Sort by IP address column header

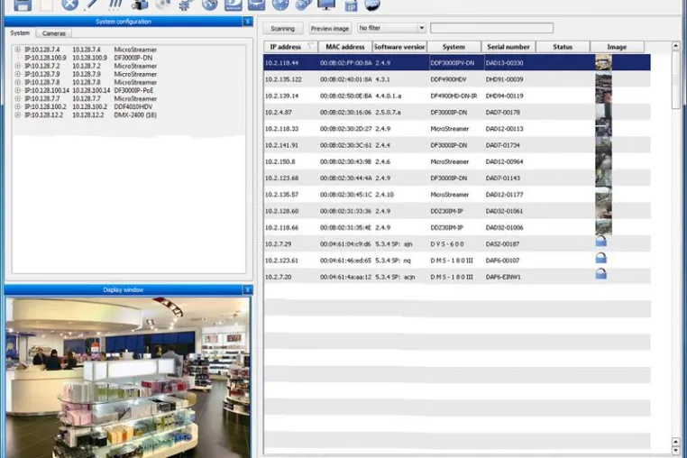pyautogui.click(x=290, y=47)
